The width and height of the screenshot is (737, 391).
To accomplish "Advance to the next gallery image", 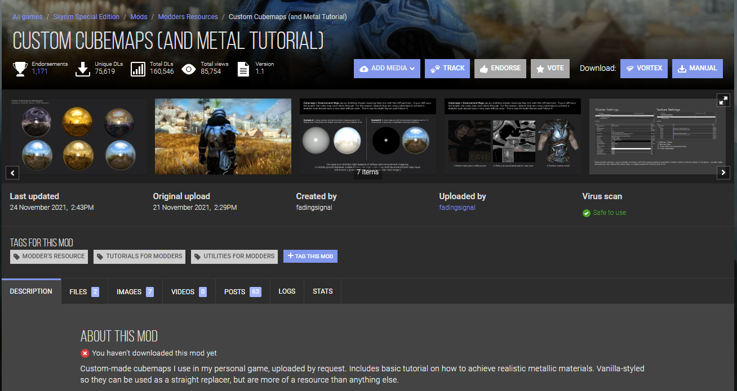I will point(723,173).
